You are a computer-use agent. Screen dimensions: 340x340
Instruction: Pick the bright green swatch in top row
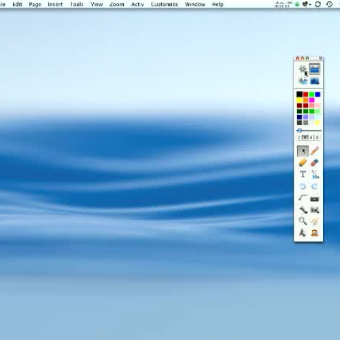(311, 94)
